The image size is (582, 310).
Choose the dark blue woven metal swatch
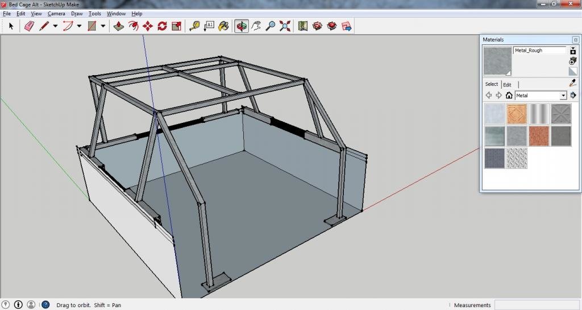coord(494,158)
